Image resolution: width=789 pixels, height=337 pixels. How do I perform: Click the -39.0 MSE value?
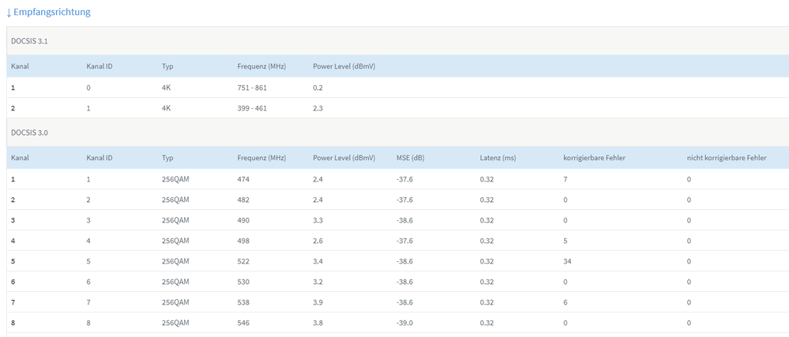[x=406, y=323]
